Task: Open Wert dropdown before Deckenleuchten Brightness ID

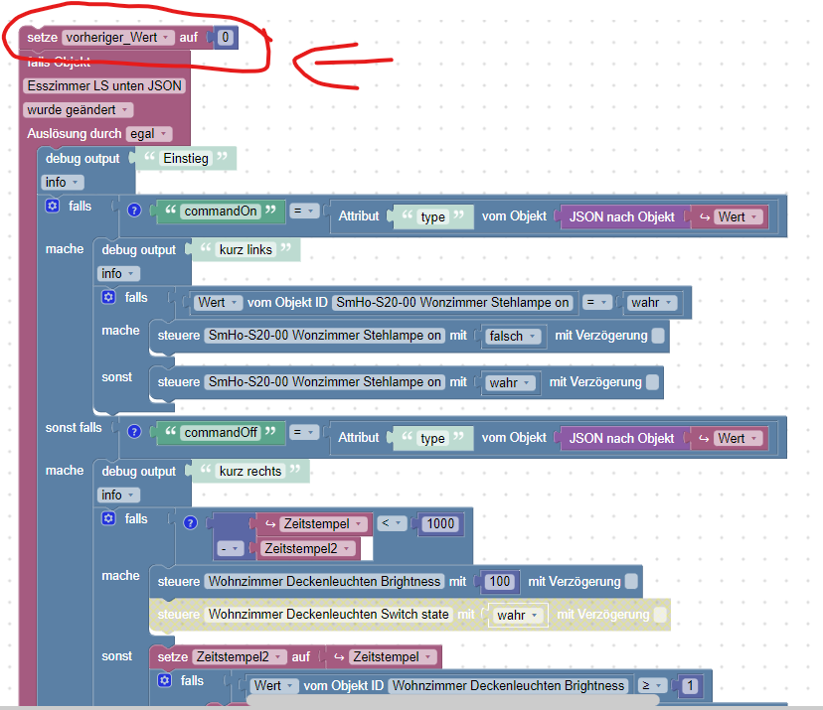Action: 274,685
